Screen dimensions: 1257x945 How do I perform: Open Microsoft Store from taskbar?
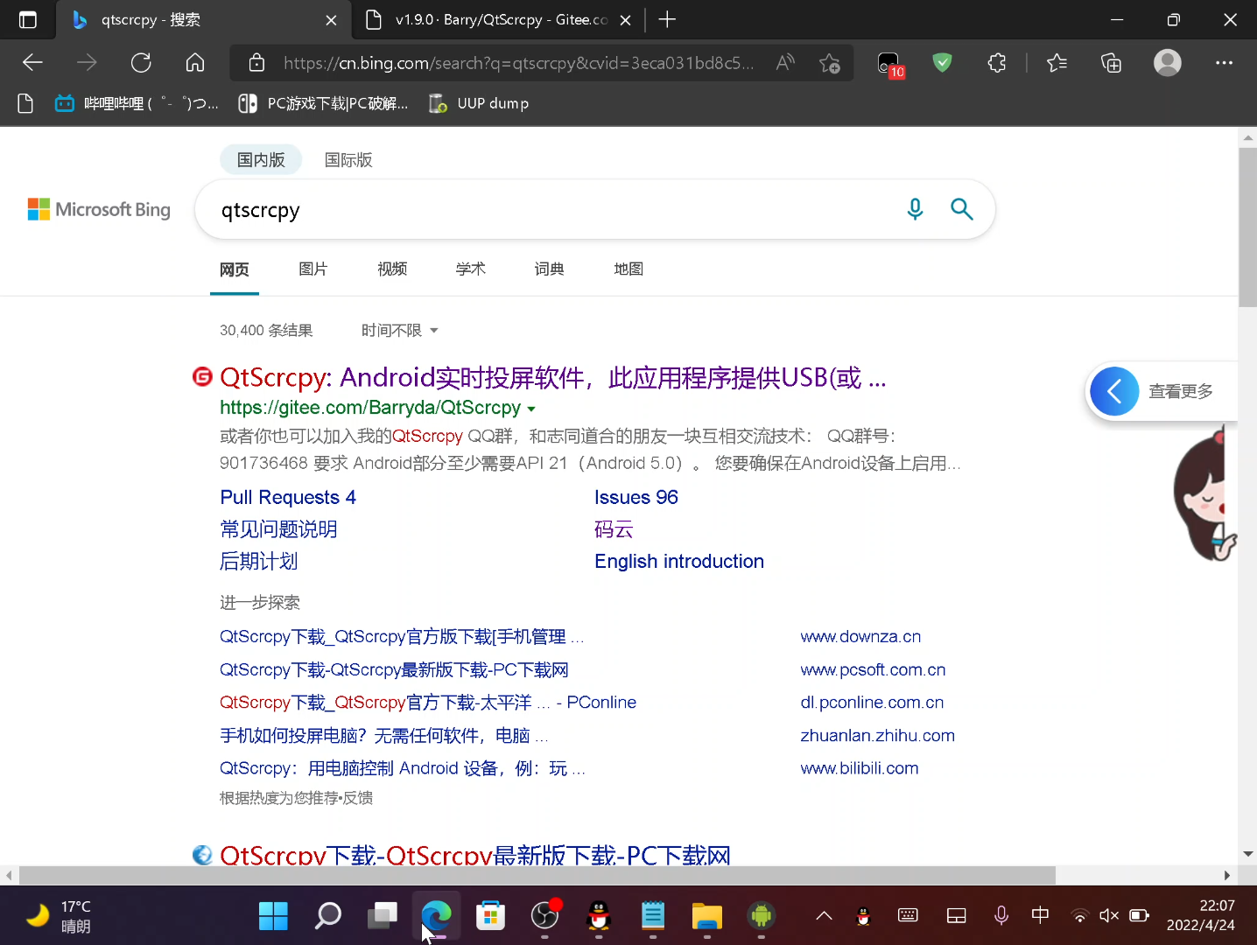(490, 916)
